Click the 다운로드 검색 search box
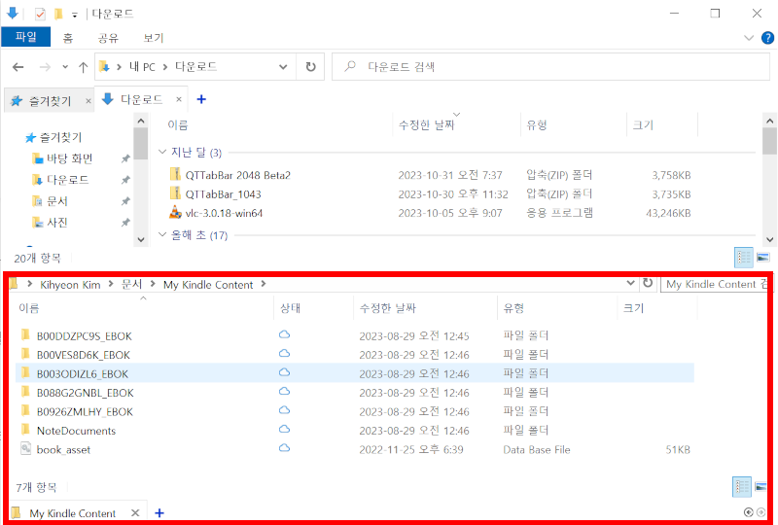The image size is (778, 525). 550,67
